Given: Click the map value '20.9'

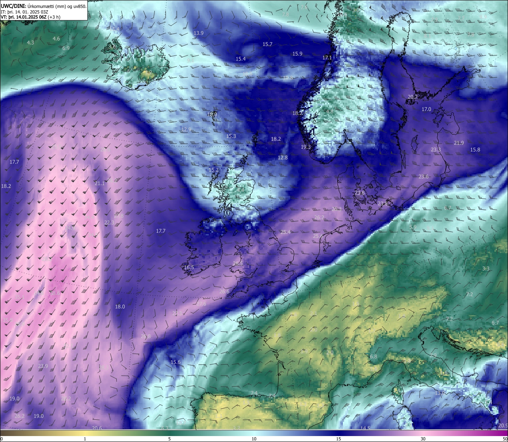Looking at the screenshot, I should coord(503,425).
